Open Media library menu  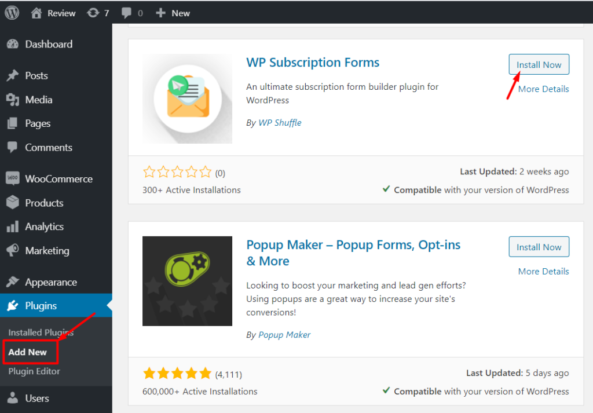point(39,100)
